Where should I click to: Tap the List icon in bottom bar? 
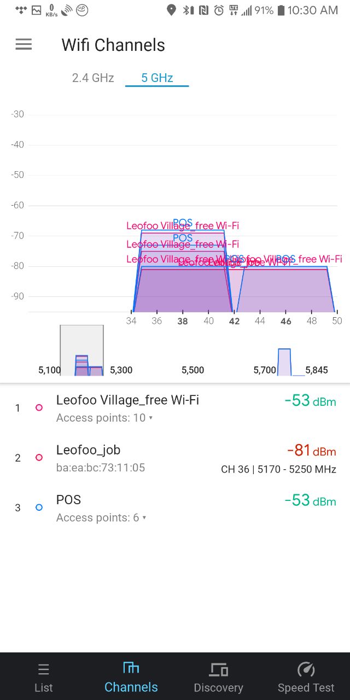pos(44,669)
